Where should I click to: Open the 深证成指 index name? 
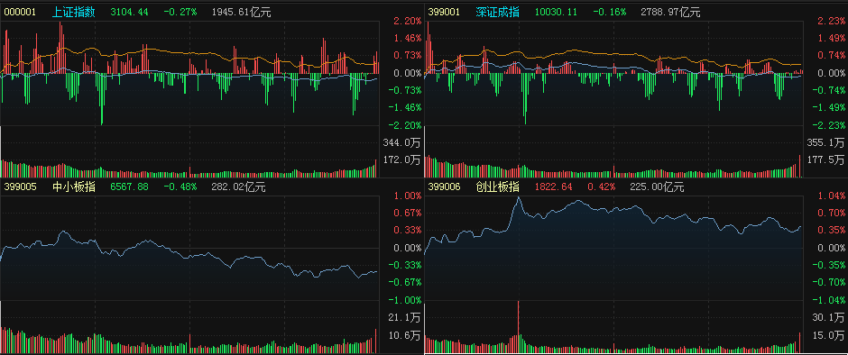point(498,13)
